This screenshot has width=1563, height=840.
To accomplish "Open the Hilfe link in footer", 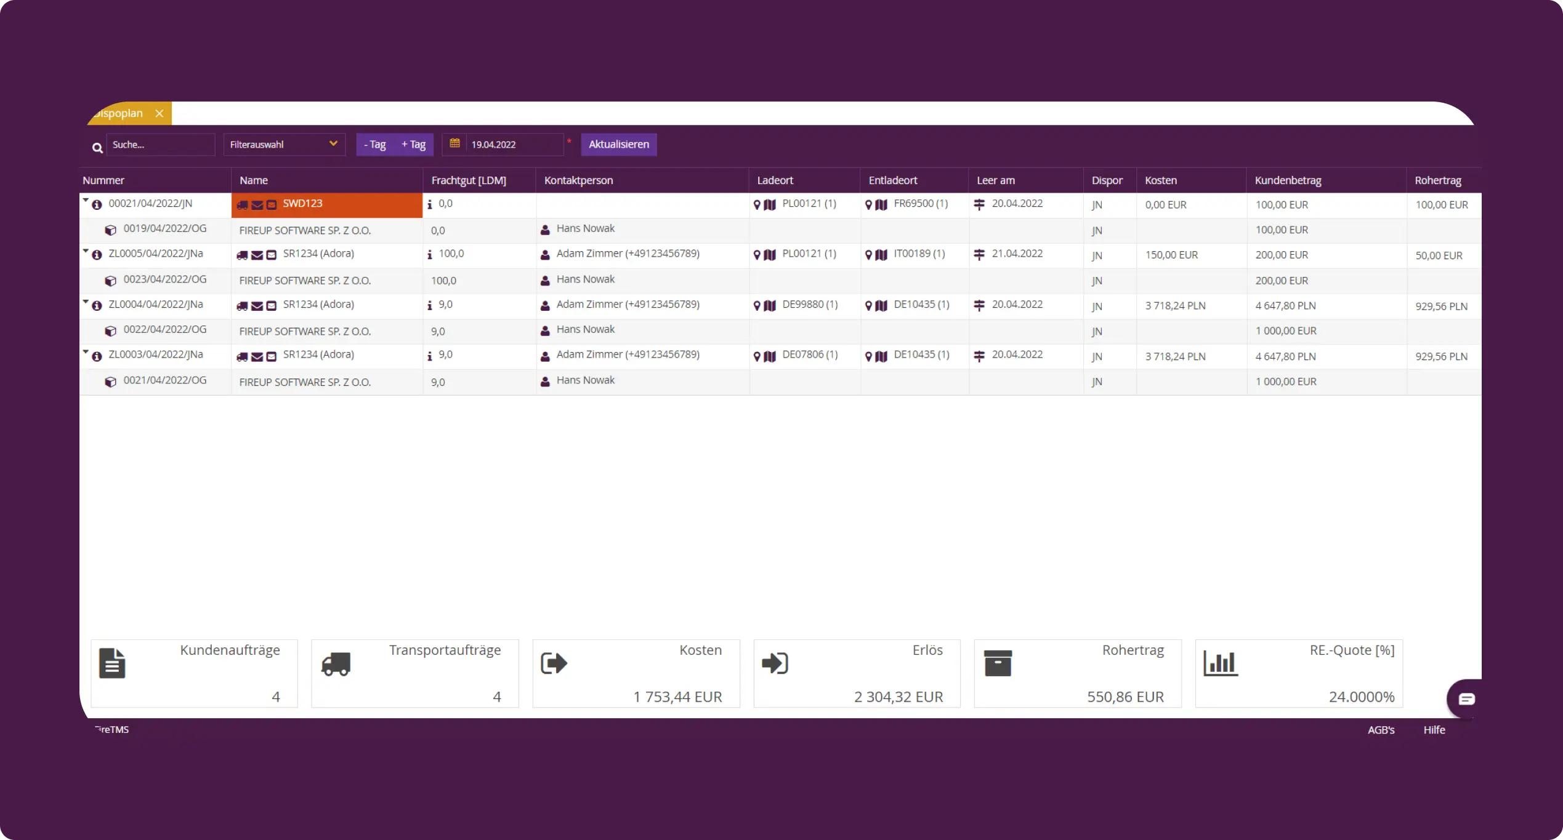I will (x=1434, y=730).
